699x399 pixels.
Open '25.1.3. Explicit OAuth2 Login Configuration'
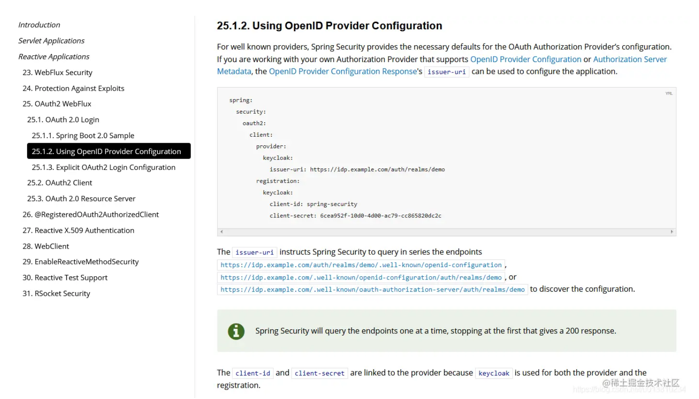(103, 167)
